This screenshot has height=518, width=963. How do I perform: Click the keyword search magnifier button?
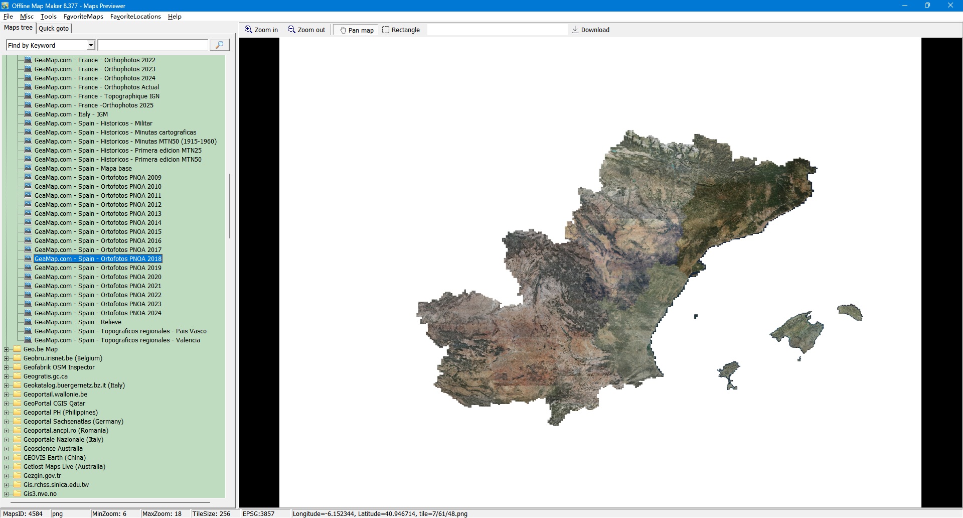click(x=219, y=45)
